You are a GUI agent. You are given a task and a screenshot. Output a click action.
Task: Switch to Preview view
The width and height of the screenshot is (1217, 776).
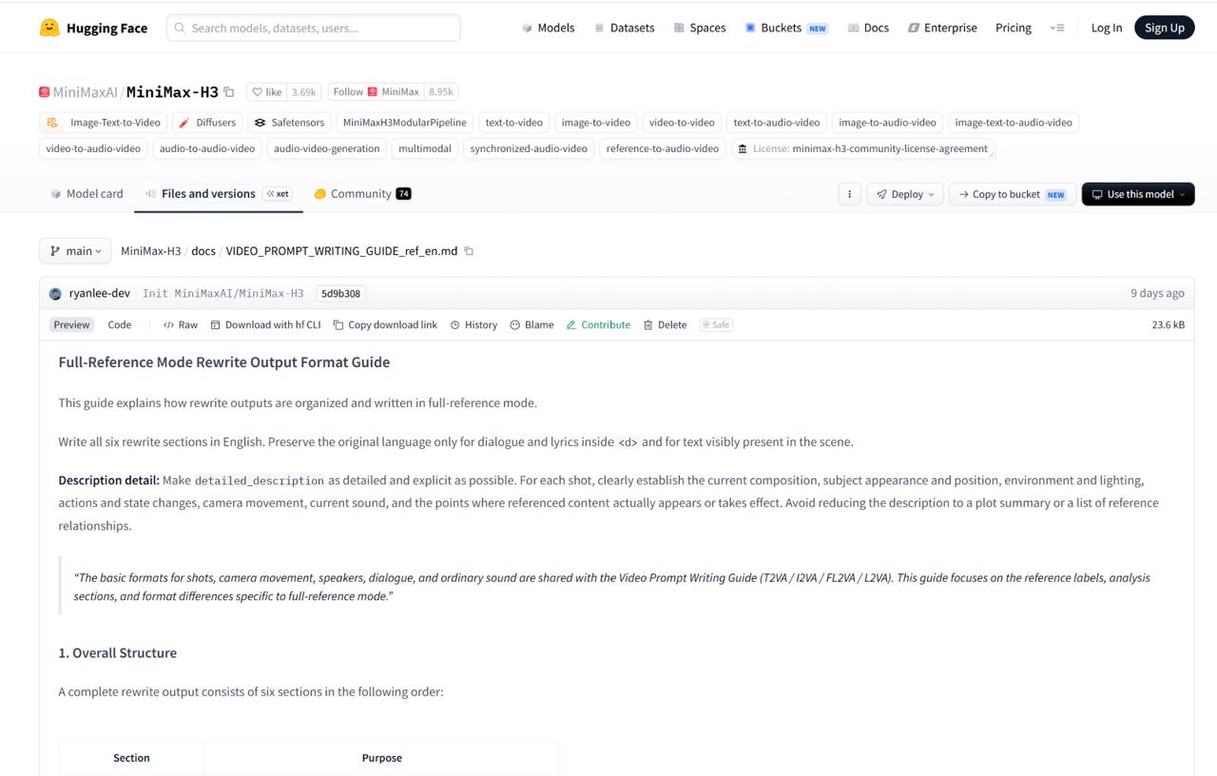coord(71,325)
